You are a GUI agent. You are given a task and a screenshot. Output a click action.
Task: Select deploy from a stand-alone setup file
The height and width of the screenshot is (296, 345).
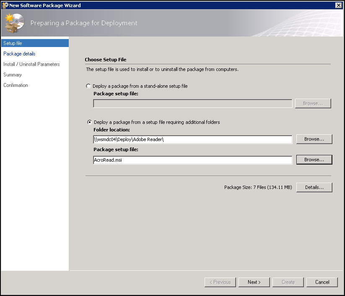88,86
